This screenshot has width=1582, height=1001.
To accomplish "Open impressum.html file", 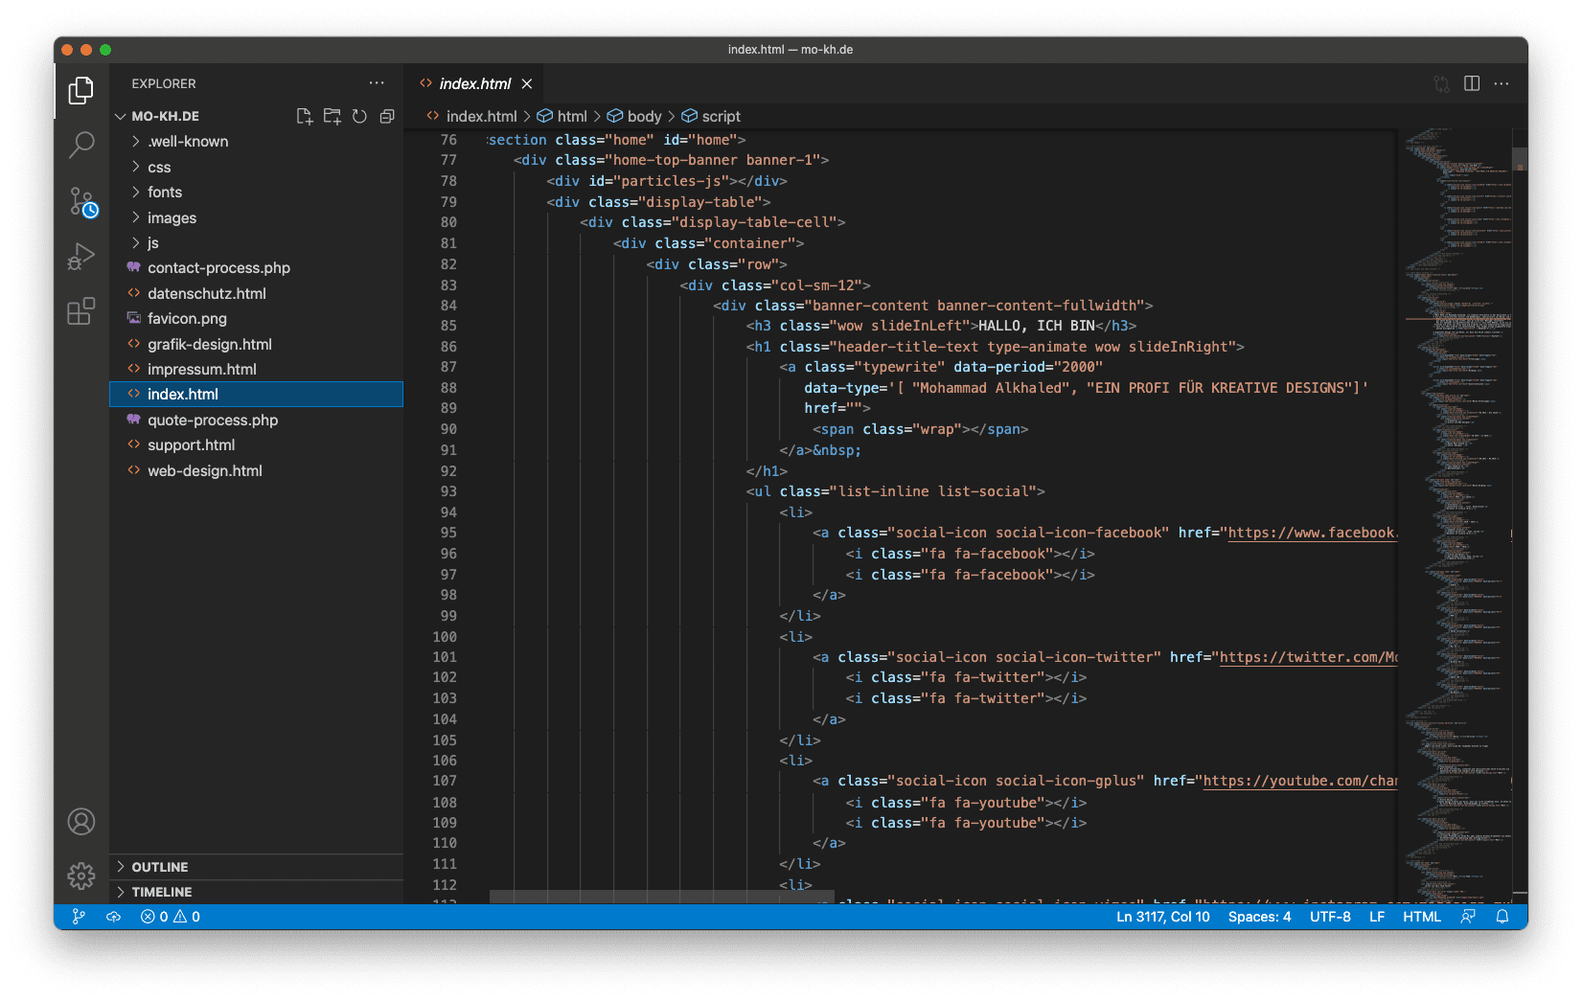I will tap(256, 370).
